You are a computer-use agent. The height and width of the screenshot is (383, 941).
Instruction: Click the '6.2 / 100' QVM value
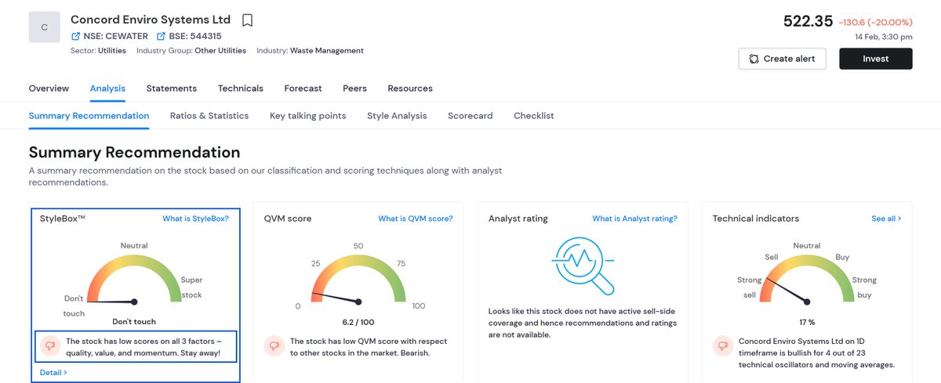[x=358, y=322]
